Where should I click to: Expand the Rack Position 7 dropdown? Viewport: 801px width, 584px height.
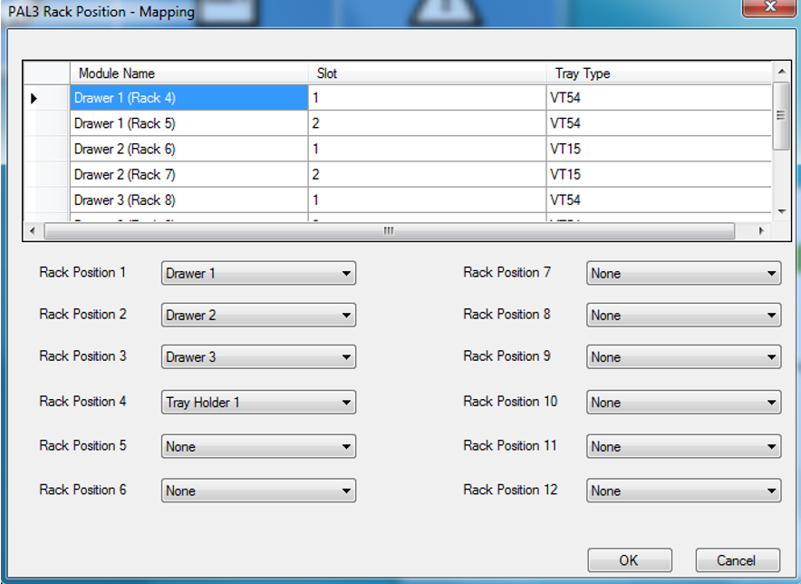pyautogui.click(x=683, y=273)
